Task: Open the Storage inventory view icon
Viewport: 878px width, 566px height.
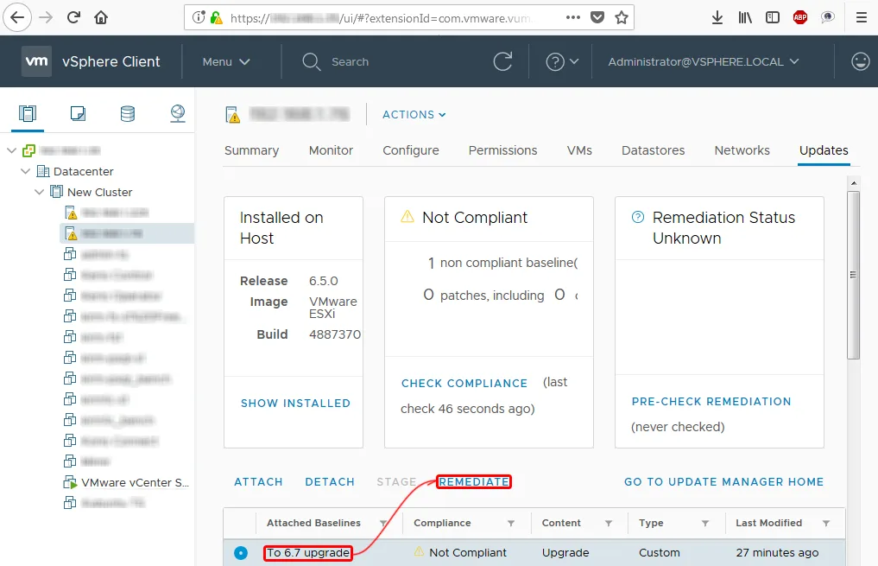Action: point(128,114)
